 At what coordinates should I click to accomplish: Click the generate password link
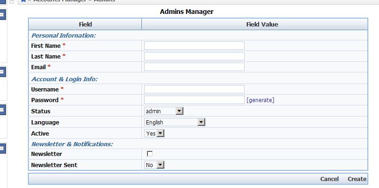point(260,100)
